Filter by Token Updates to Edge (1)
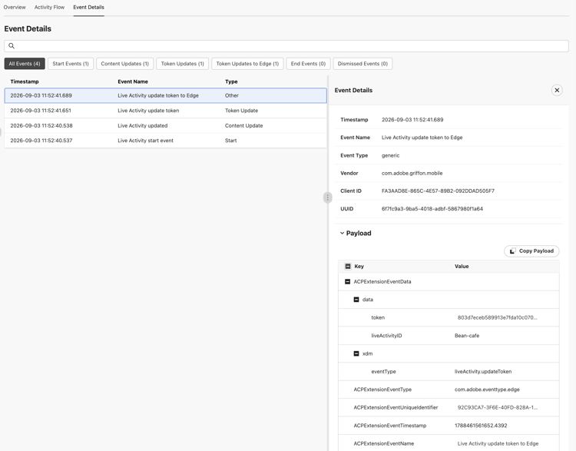 coord(247,64)
